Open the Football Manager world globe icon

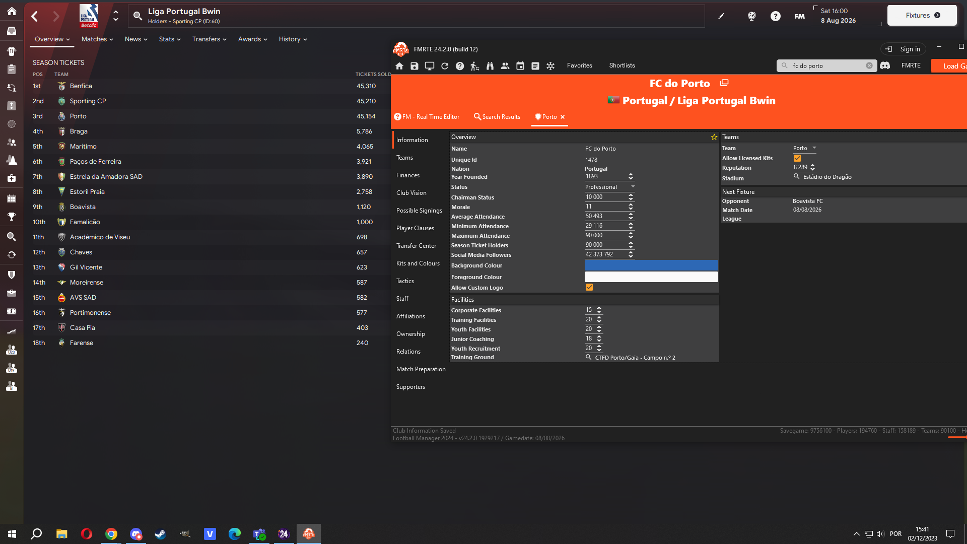(751, 16)
